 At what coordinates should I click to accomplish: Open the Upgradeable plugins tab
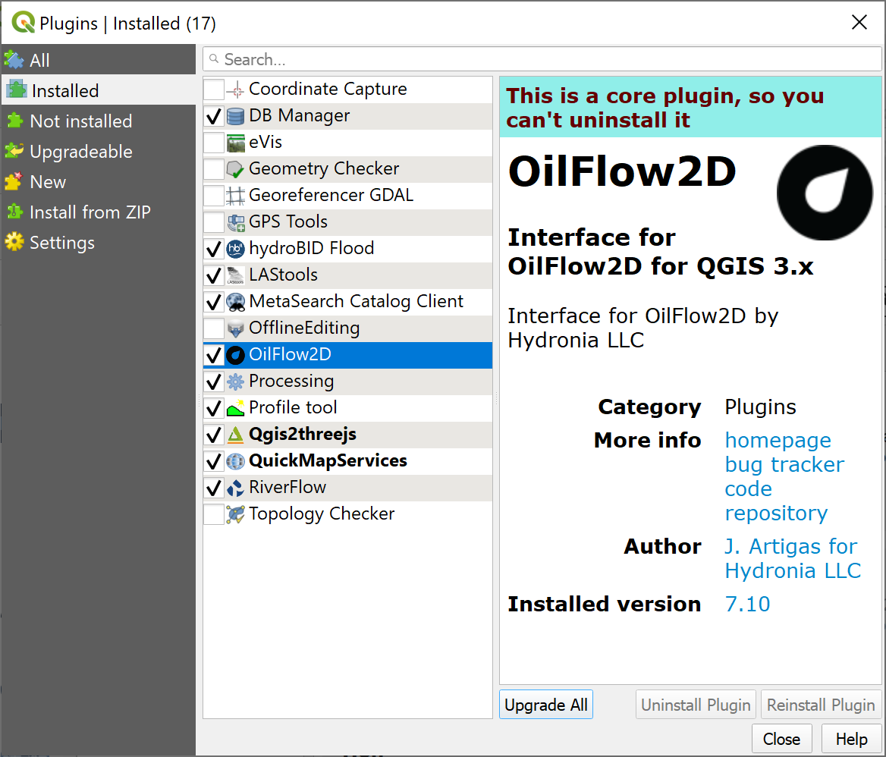(80, 152)
